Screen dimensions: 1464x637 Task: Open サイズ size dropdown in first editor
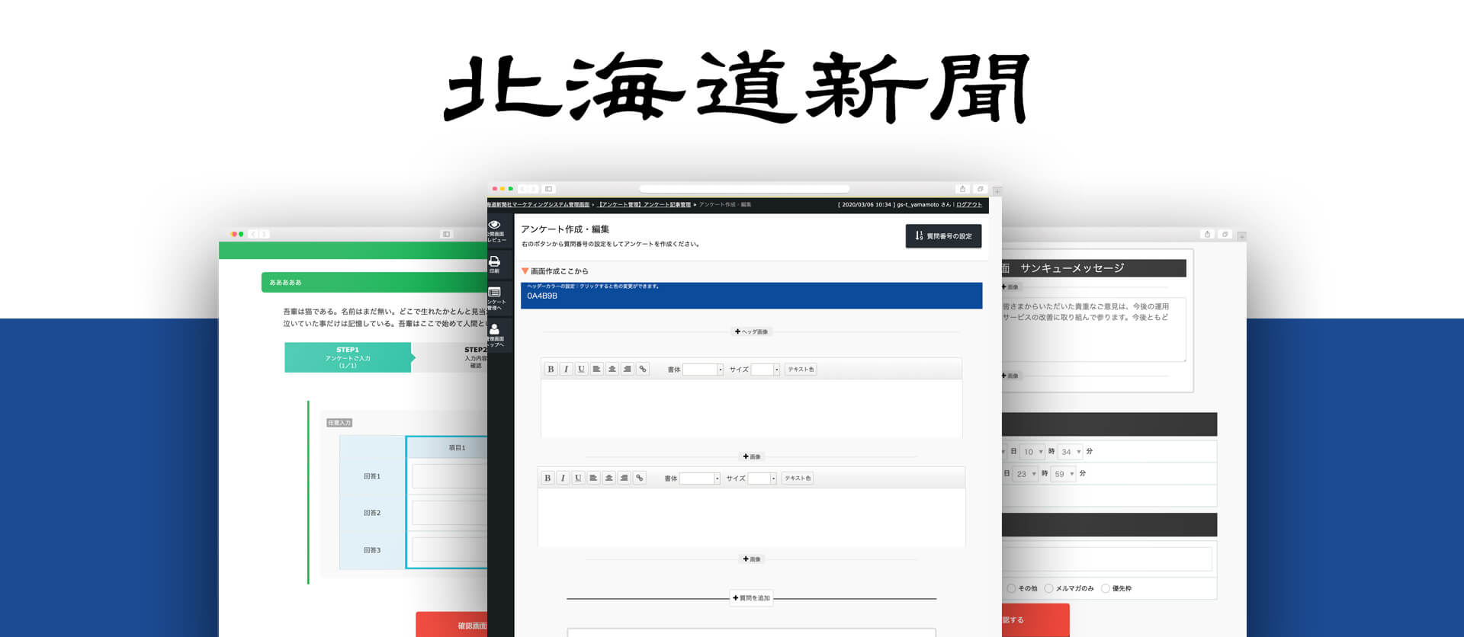point(766,370)
